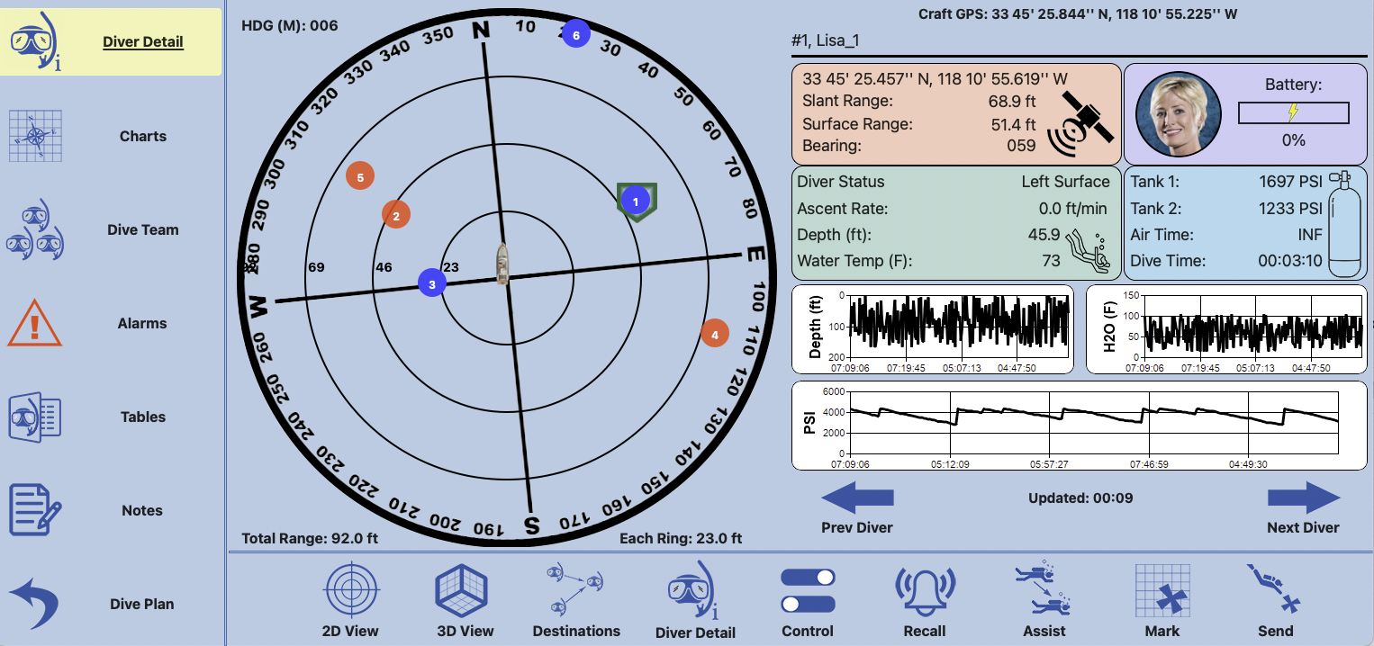Open the Tables icon in sidebar
The height and width of the screenshot is (646, 1374).
[34, 417]
